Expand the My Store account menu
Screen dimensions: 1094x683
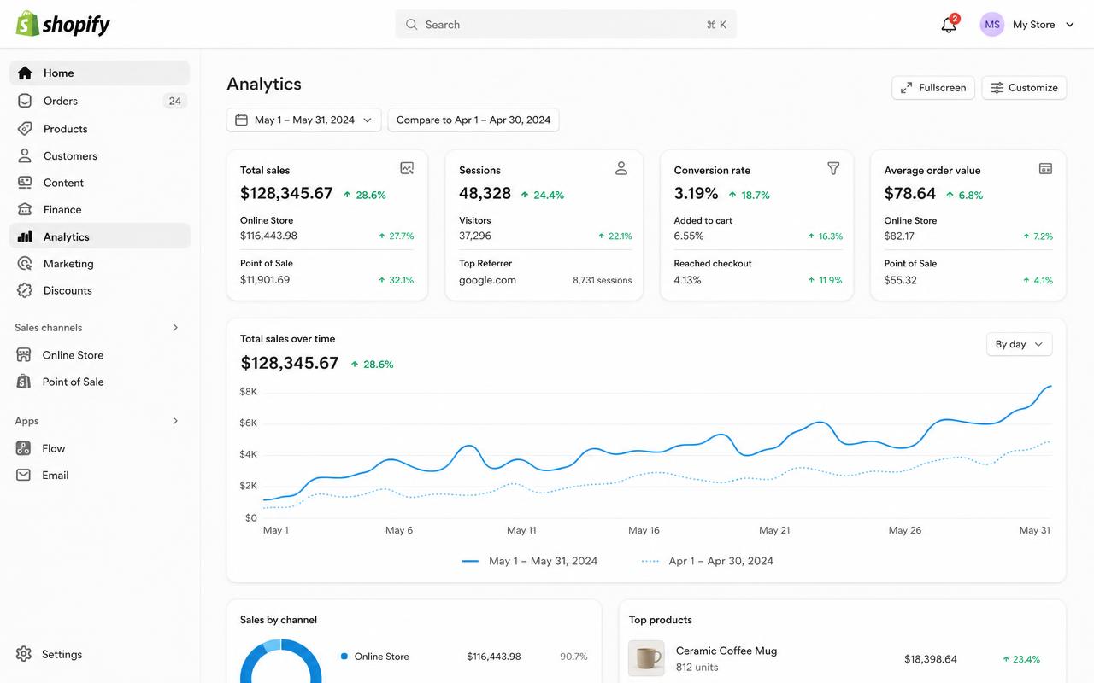(1028, 25)
